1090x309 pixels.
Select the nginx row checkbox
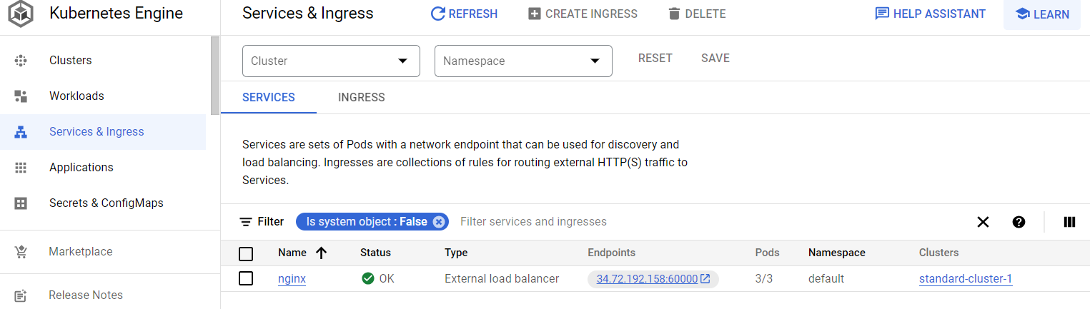[246, 278]
